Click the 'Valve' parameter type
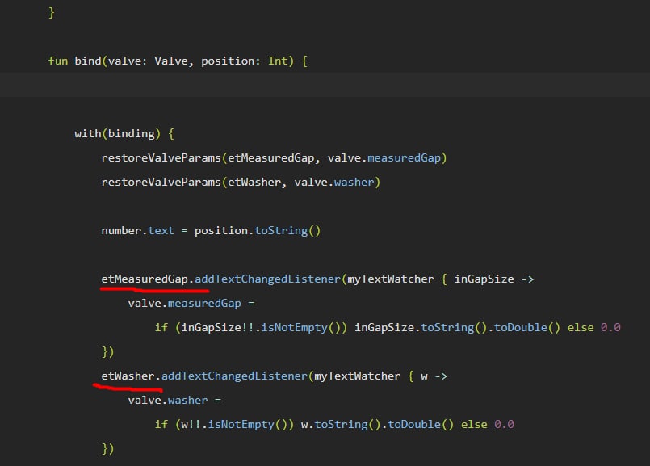 (x=171, y=61)
